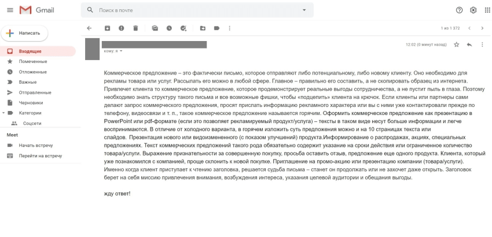Archive this email
This screenshot has width=492, height=237.
click(x=107, y=28)
